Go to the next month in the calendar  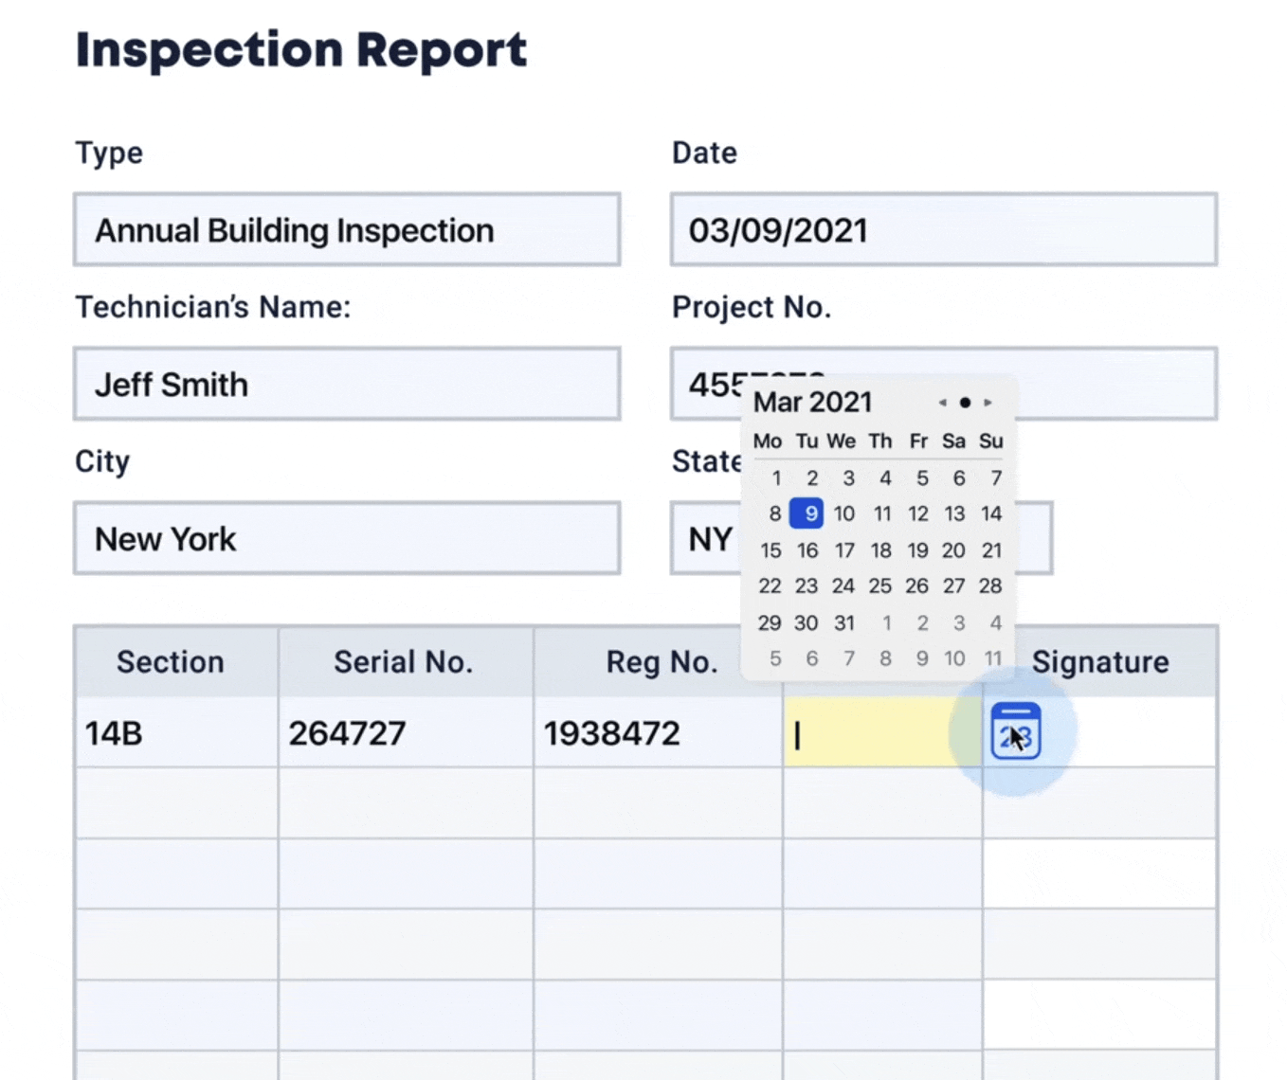988,403
